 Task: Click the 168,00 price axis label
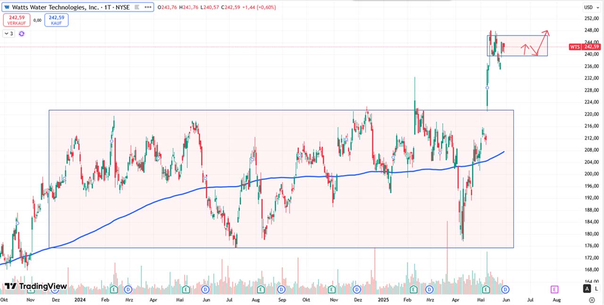[591, 270]
